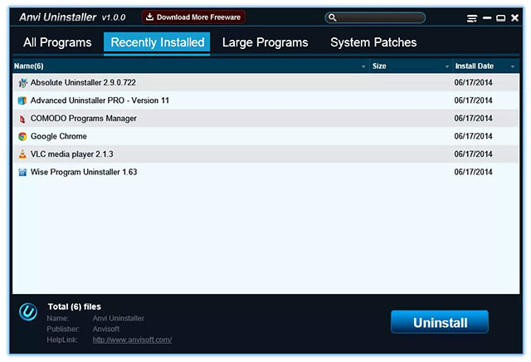Open the Name column dropdown arrow
This screenshot has height=362, width=531.
(363, 66)
